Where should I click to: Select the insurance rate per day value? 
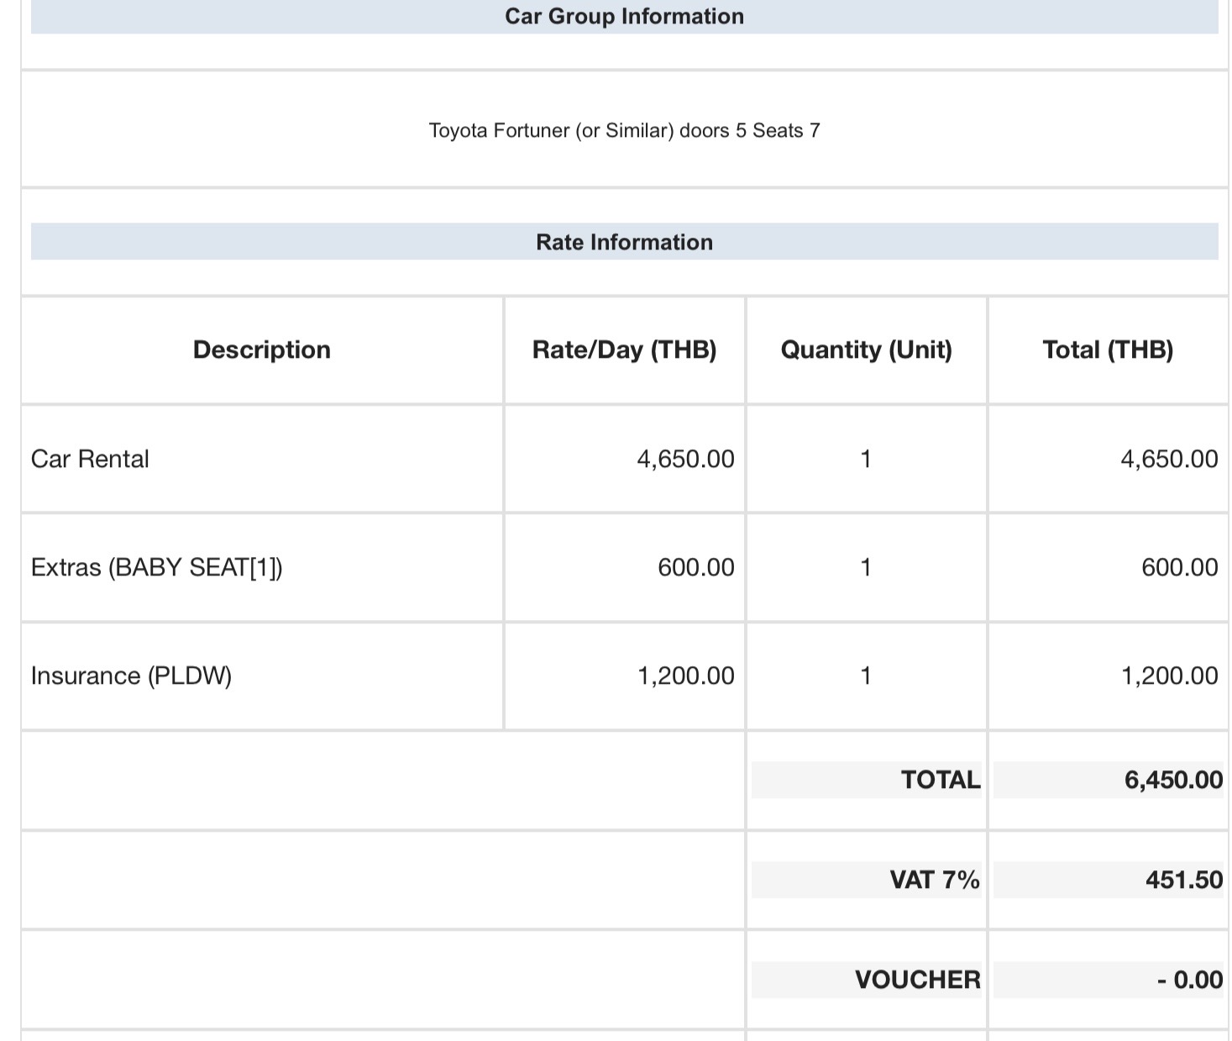(x=685, y=676)
